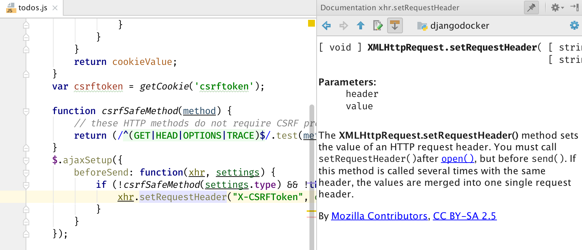The image size is (582, 250).
Task: Click setRequestHeader in the highlighted code line
Action: tap(183, 197)
